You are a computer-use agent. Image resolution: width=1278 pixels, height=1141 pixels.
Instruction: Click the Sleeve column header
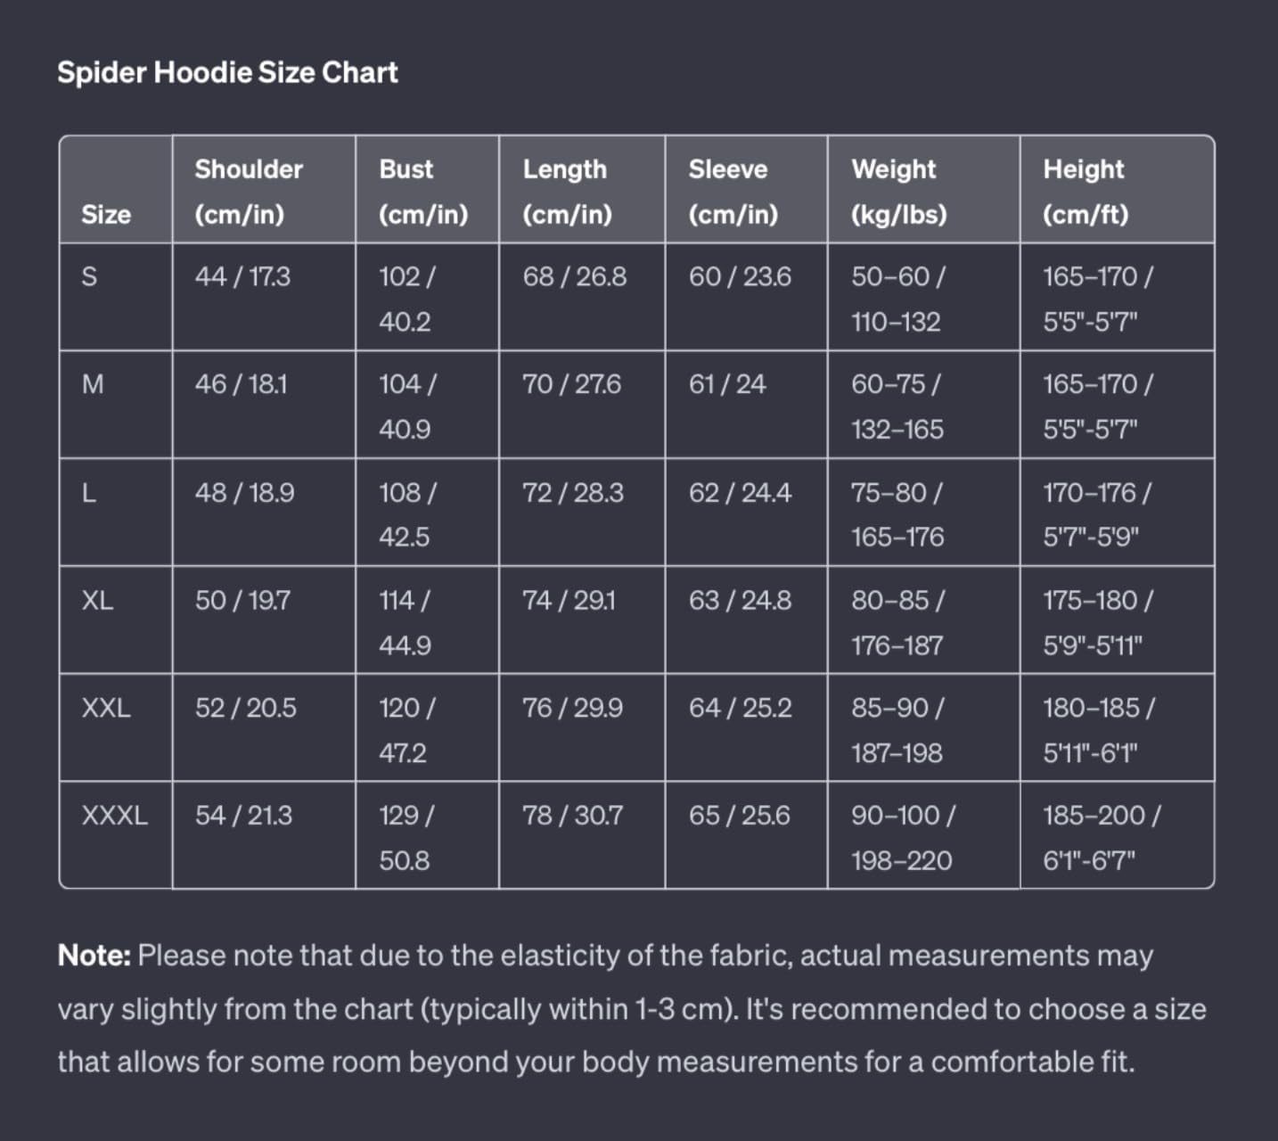[x=746, y=190]
